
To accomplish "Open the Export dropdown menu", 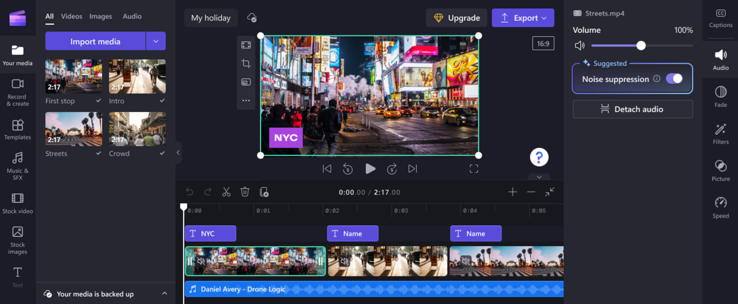I will [544, 18].
